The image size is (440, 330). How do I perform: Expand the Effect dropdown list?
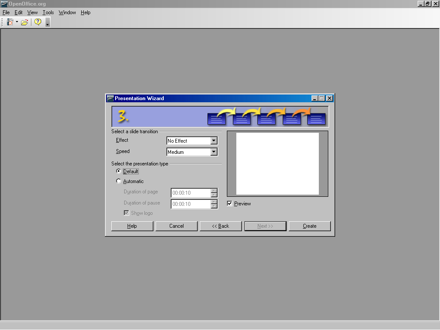pos(214,141)
